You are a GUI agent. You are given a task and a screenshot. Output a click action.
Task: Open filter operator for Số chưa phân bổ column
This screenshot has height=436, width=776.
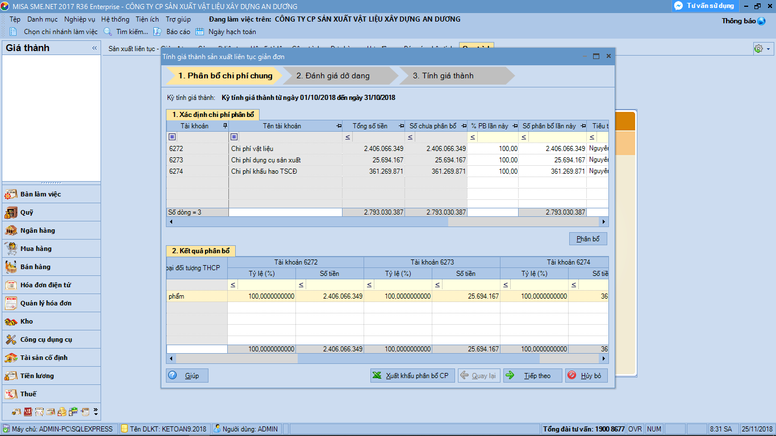tap(410, 137)
